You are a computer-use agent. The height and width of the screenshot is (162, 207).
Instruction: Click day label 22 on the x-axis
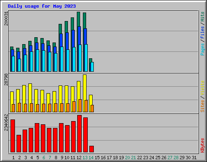(139, 158)
